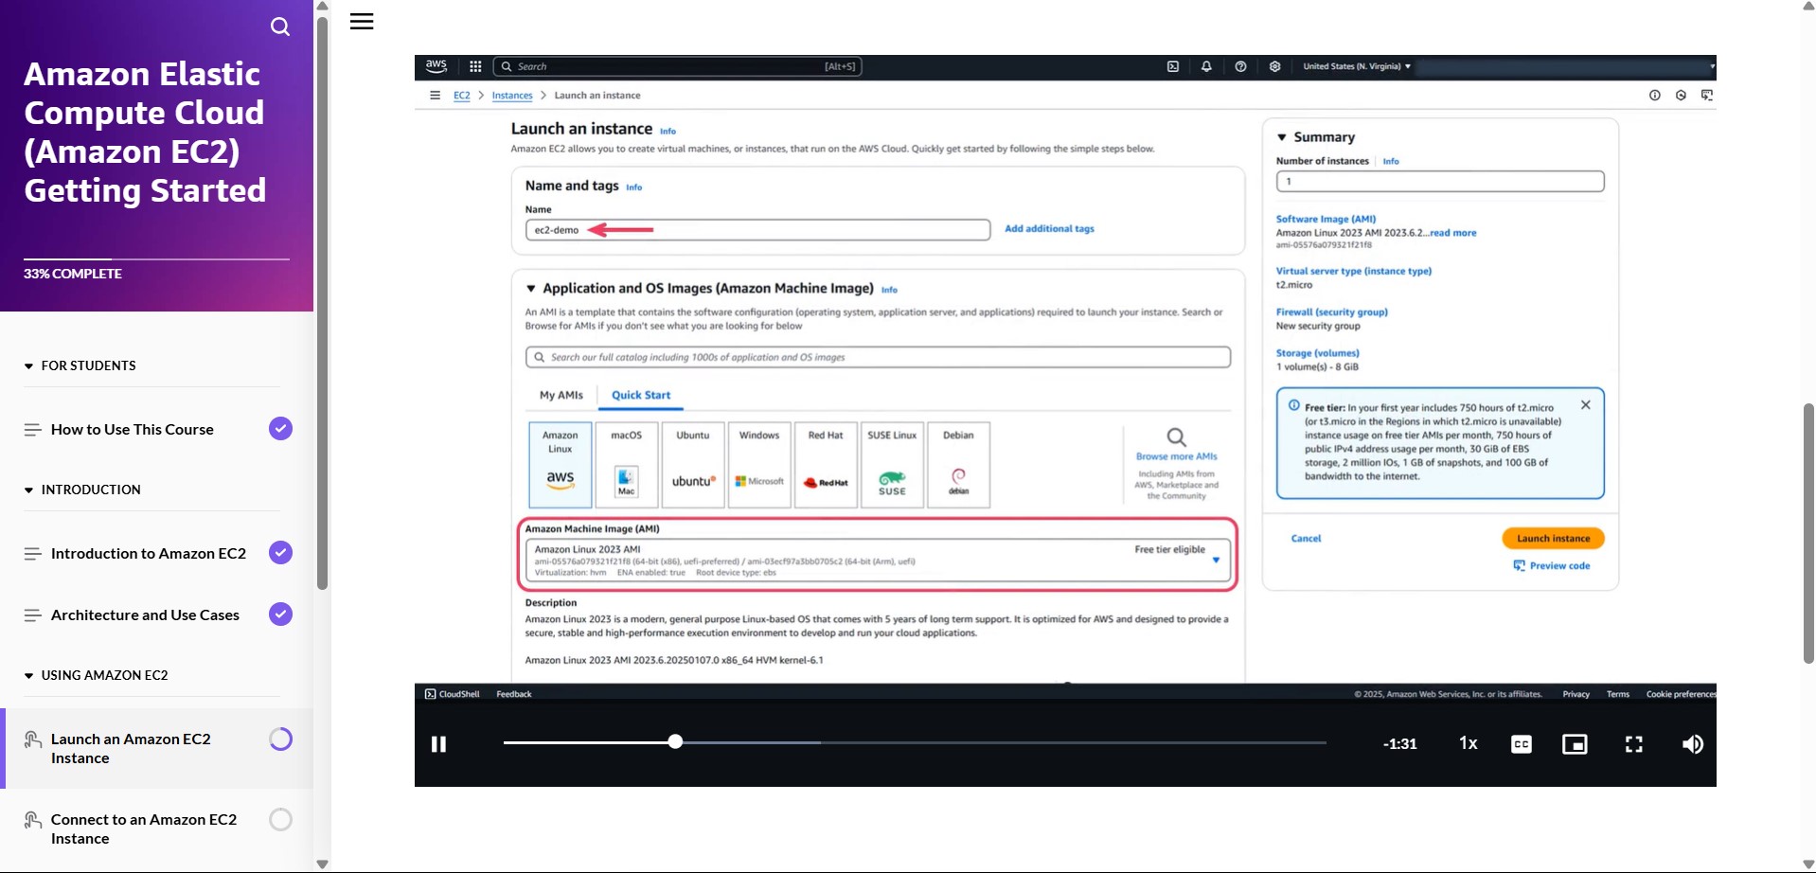Toggle closed captions on the video

[1522, 744]
